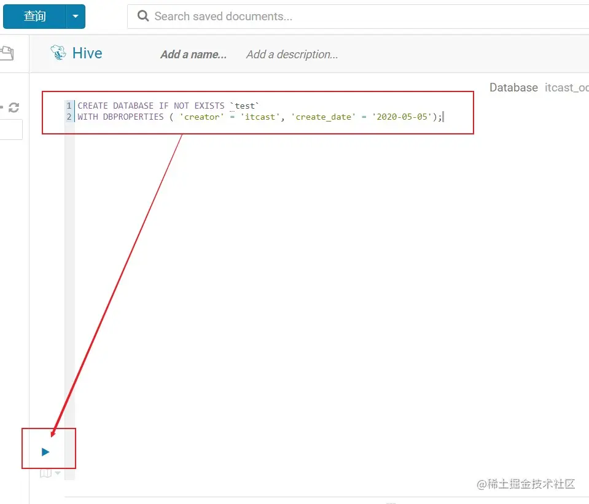Click the filter input box in left panel
Image resolution: width=589 pixels, height=504 pixels.
pyautogui.click(x=10, y=130)
